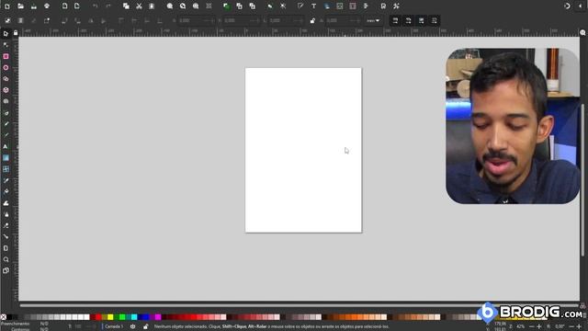Toggle scale stroke width with object

[x=395, y=20]
